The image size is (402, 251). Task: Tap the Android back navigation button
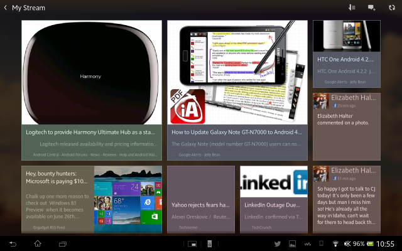click(13, 244)
